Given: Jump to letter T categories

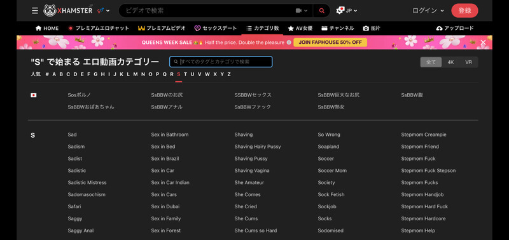Looking at the screenshot, I should (185, 74).
